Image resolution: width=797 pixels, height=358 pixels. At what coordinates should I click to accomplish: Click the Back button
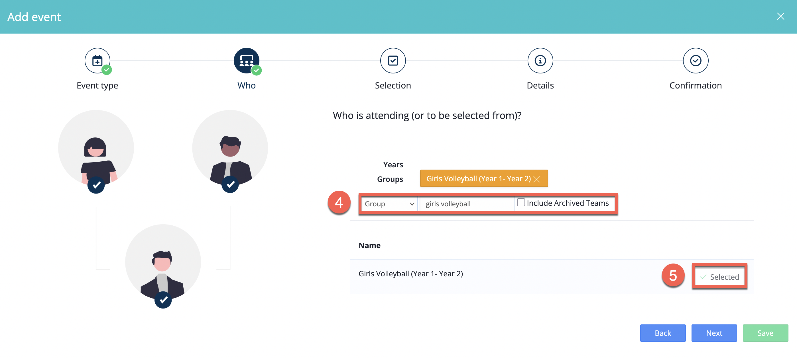[x=663, y=333]
